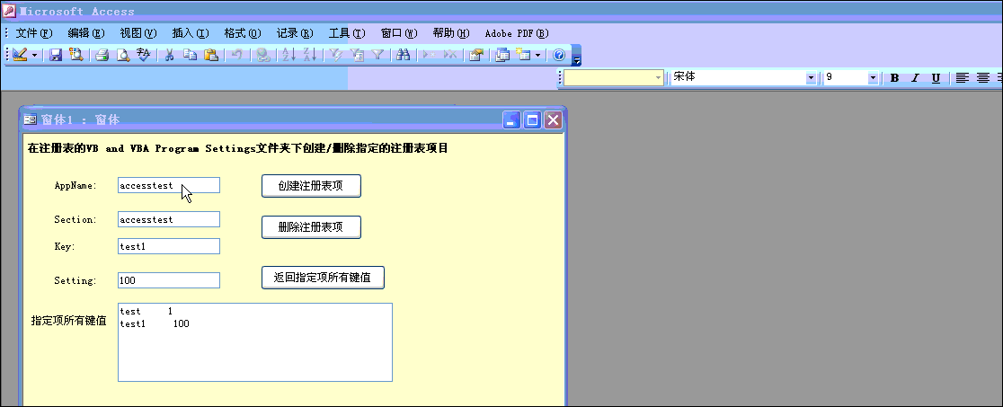Maximize the 窗体1 form window
1003x407 pixels.
click(532, 119)
